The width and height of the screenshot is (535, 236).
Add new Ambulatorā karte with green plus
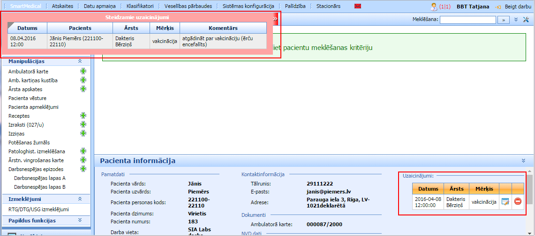(83, 72)
